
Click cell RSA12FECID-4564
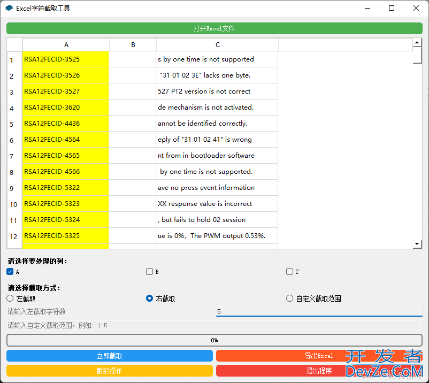click(66, 140)
